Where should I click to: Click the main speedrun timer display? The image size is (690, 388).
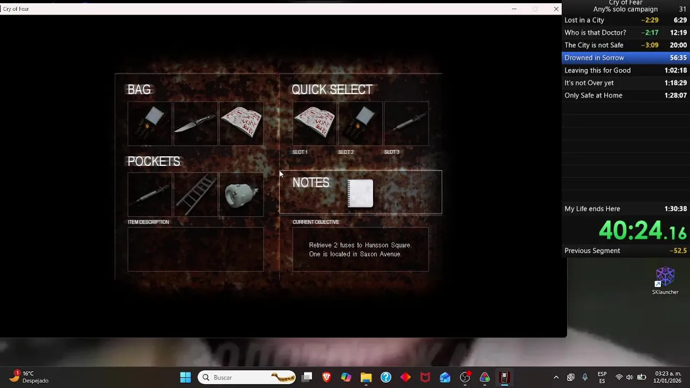642,231
